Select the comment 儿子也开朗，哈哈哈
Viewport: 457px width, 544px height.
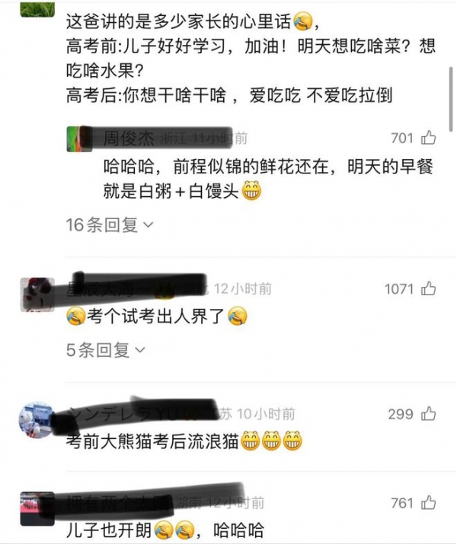pyautogui.click(x=165, y=530)
